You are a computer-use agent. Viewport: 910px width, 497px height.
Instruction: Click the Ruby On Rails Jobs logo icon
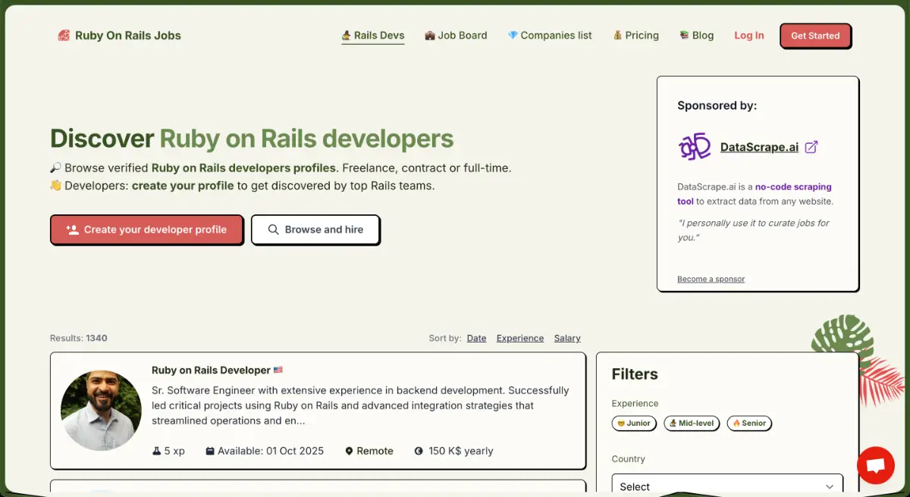[x=64, y=35]
